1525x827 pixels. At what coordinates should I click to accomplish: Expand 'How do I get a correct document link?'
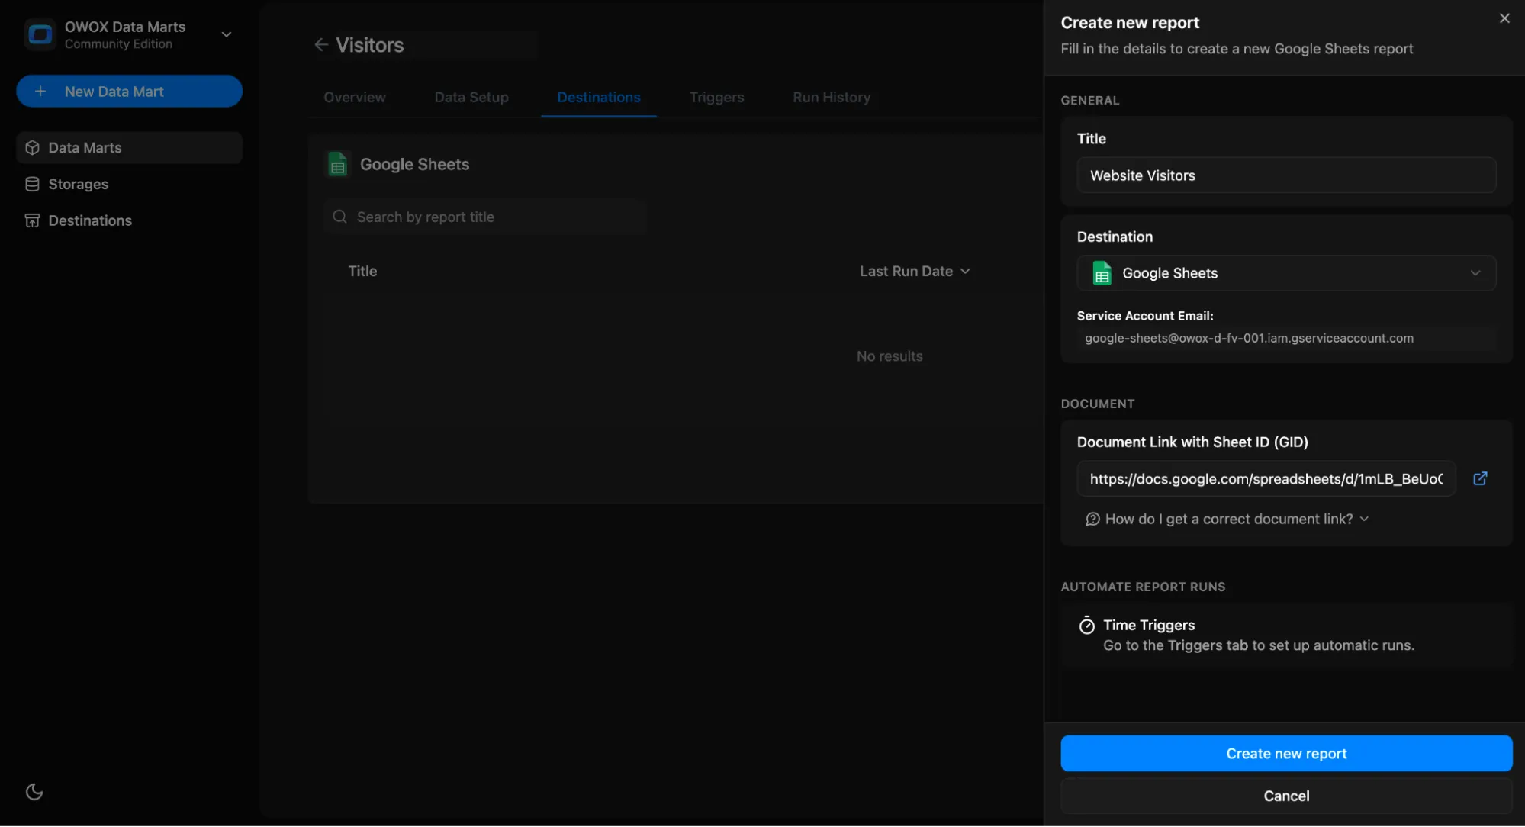1227,519
